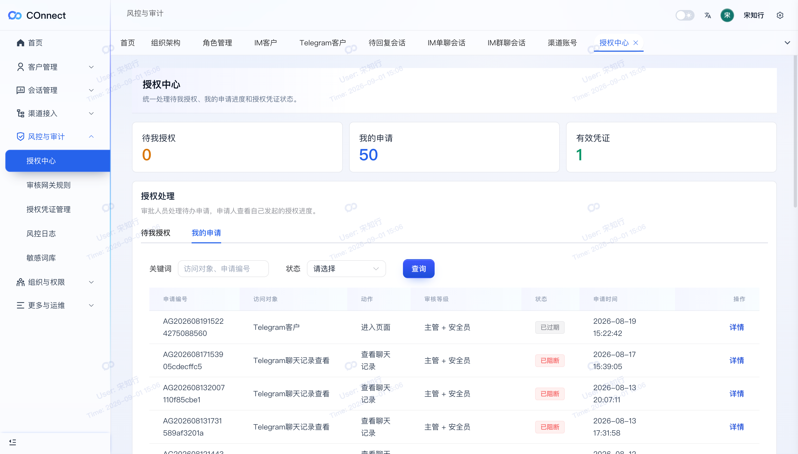Open the language translation icon
The width and height of the screenshot is (798, 454).
click(707, 15)
